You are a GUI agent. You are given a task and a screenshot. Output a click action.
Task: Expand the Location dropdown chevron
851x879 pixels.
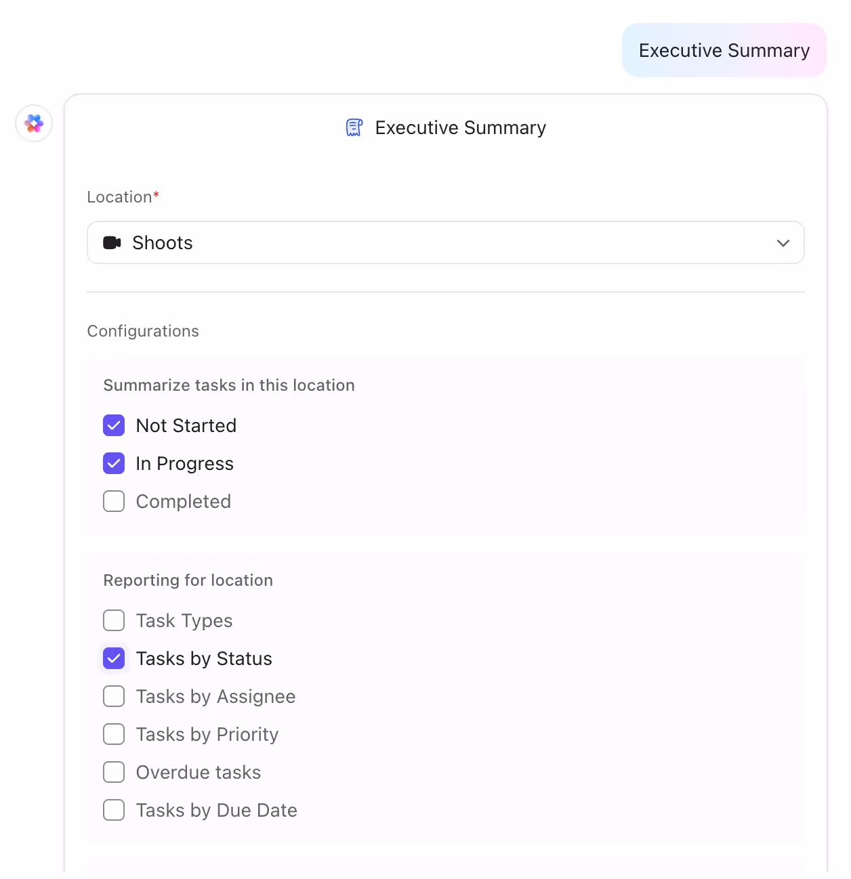782,242
